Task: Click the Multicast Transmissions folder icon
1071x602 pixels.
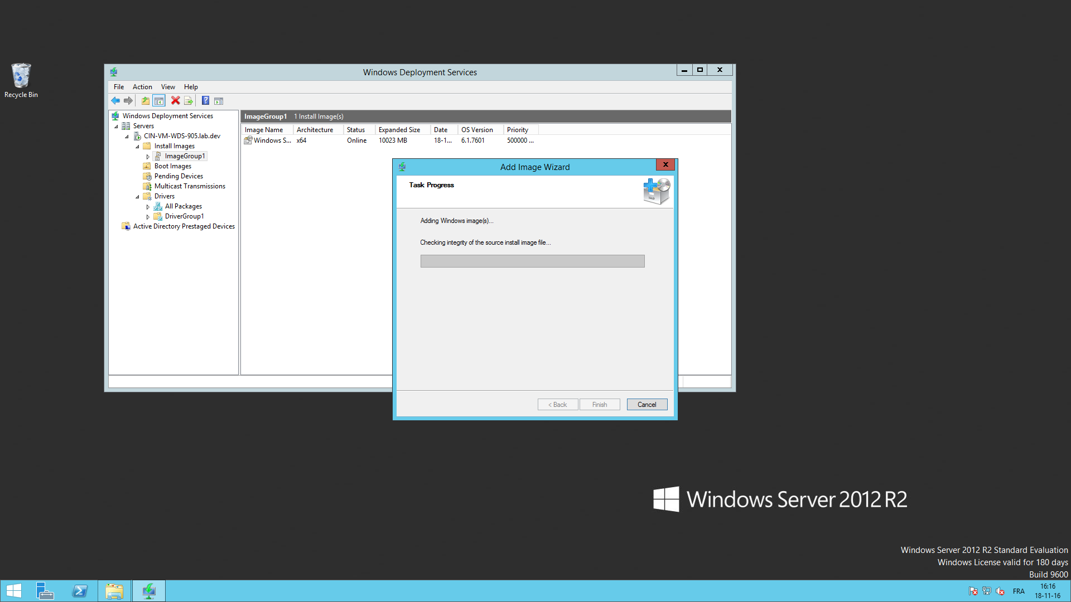Action: pyautogui.click(x=147, y=186)
